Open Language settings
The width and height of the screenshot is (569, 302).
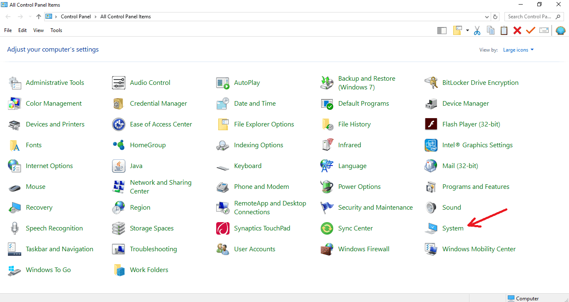tap(344, 166)
